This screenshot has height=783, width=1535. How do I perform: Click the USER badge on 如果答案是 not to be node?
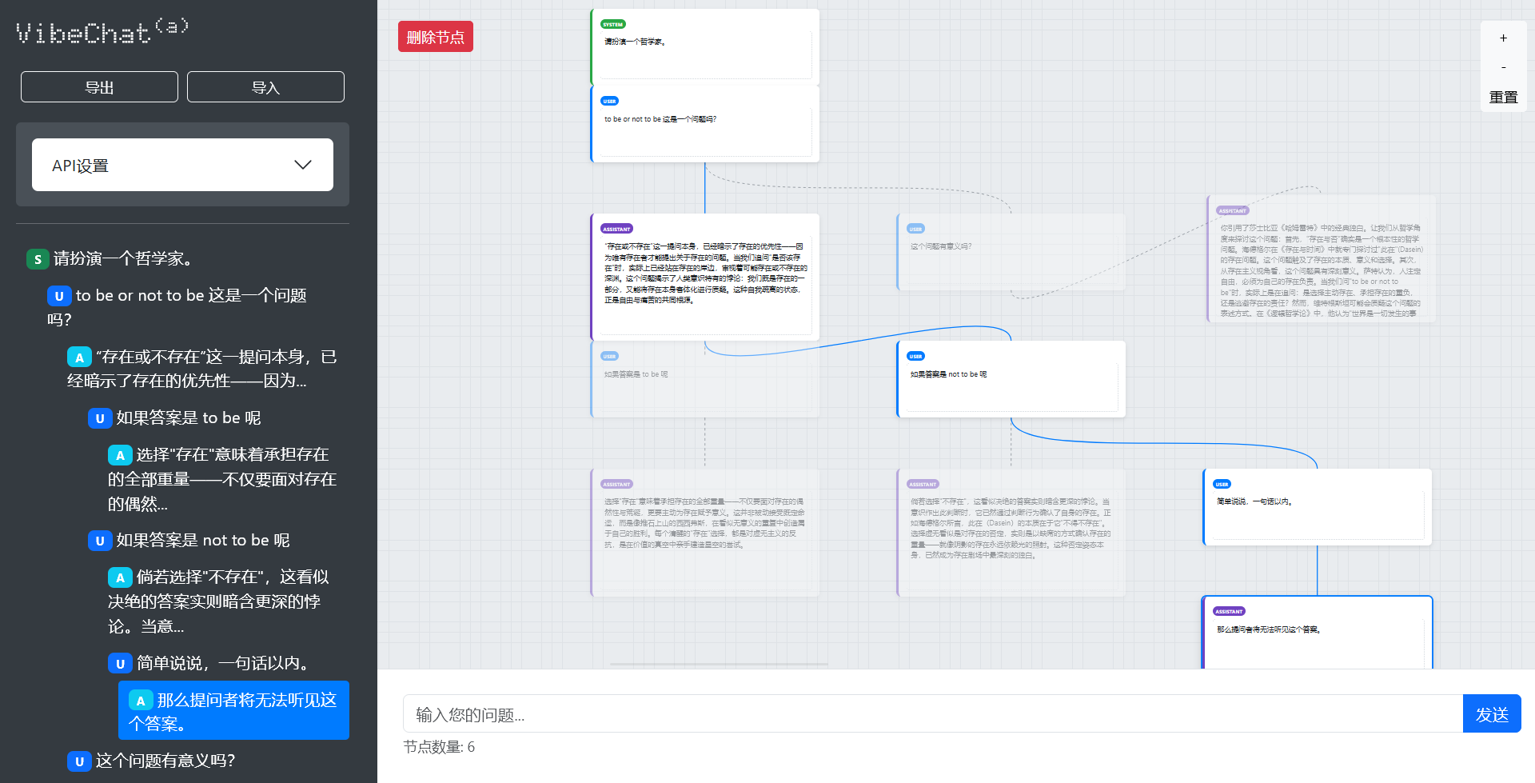915,356
